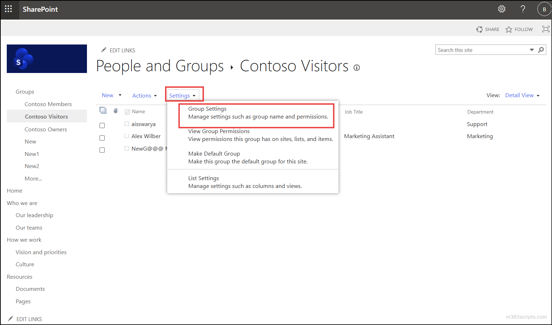Open the Help question mark icon

click(522, 9)
